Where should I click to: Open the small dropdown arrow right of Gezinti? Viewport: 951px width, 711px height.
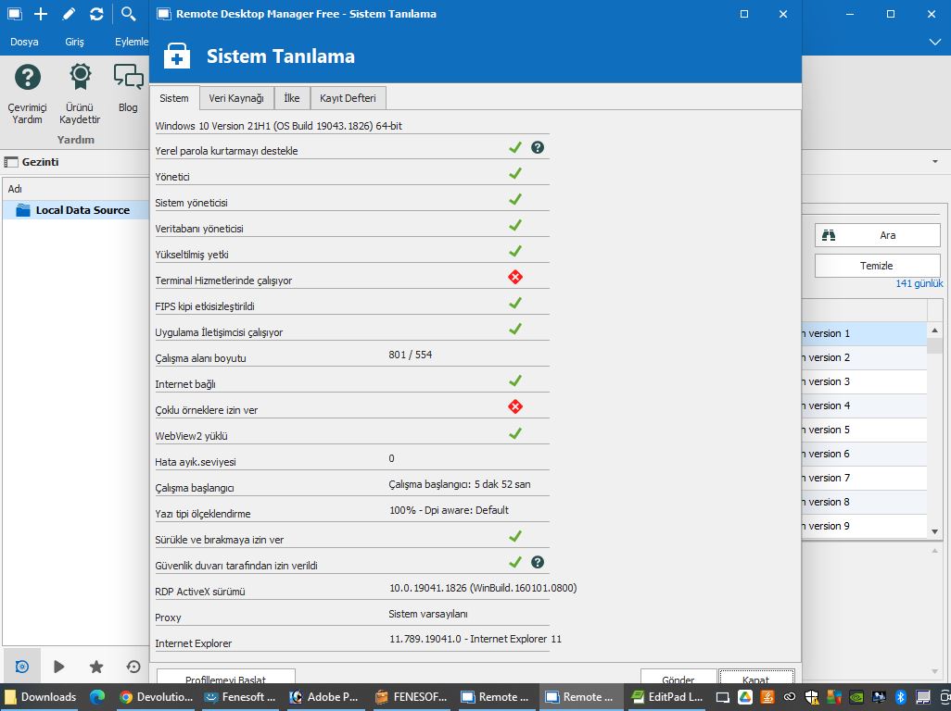[x=935, y=162]
